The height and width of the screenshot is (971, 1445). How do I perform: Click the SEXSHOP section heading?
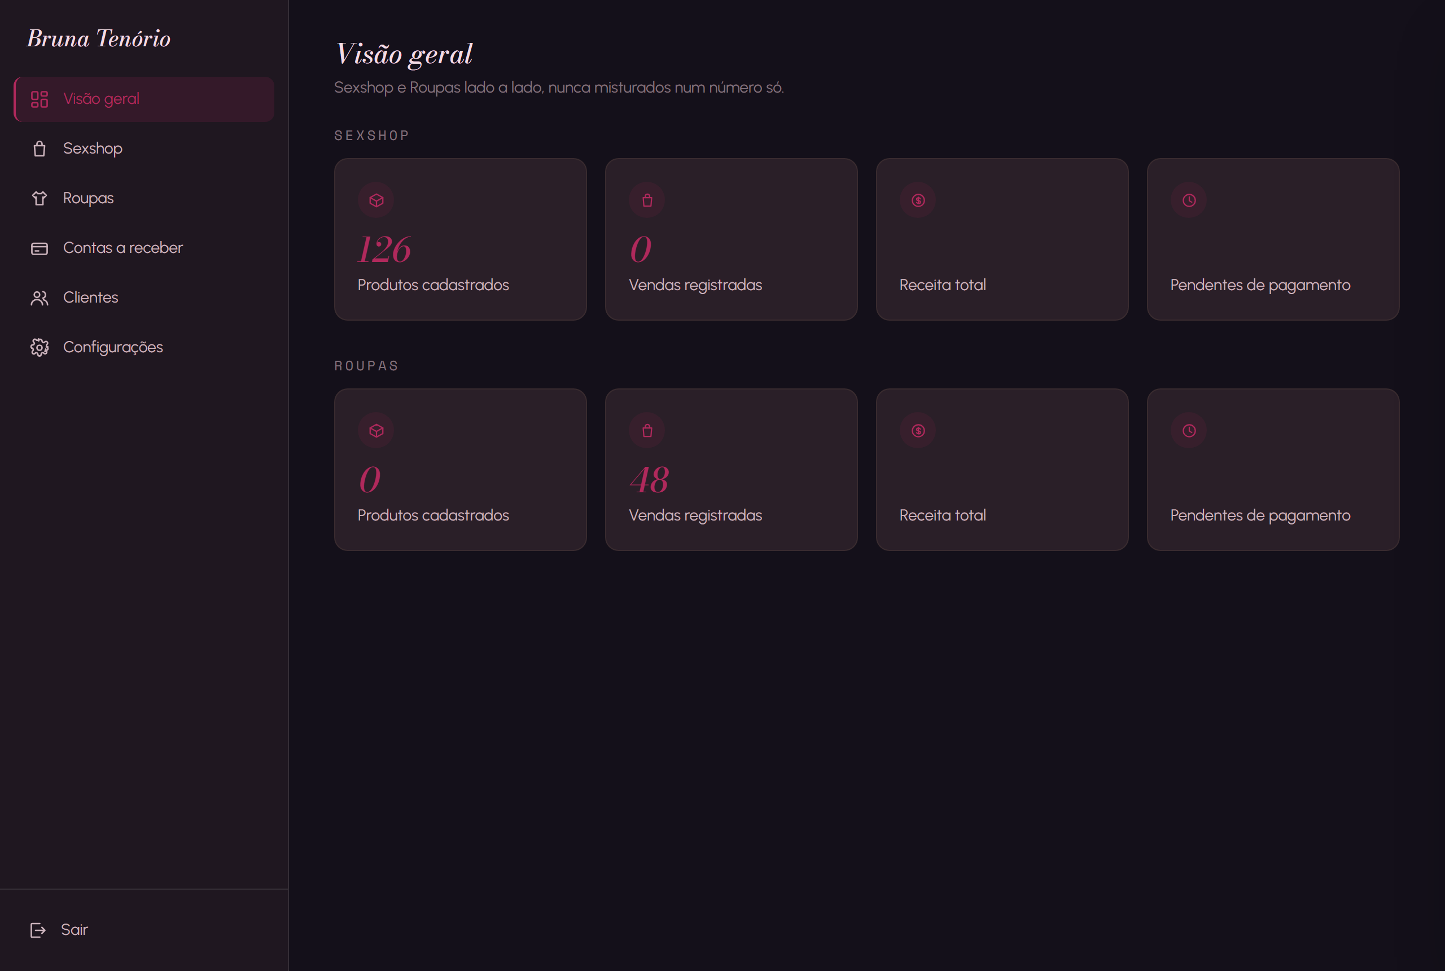pos(372,135)
